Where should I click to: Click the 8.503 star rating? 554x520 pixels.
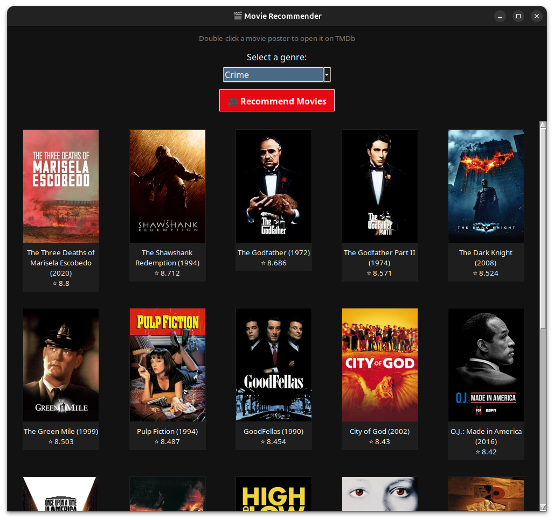pyautogui.click(x=61, y=441)
